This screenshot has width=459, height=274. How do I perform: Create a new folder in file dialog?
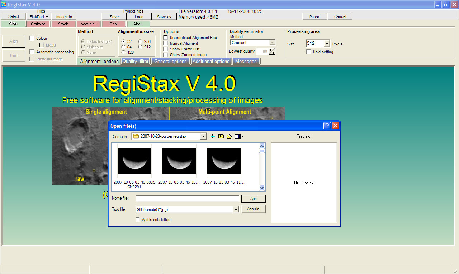click(229, 136)
